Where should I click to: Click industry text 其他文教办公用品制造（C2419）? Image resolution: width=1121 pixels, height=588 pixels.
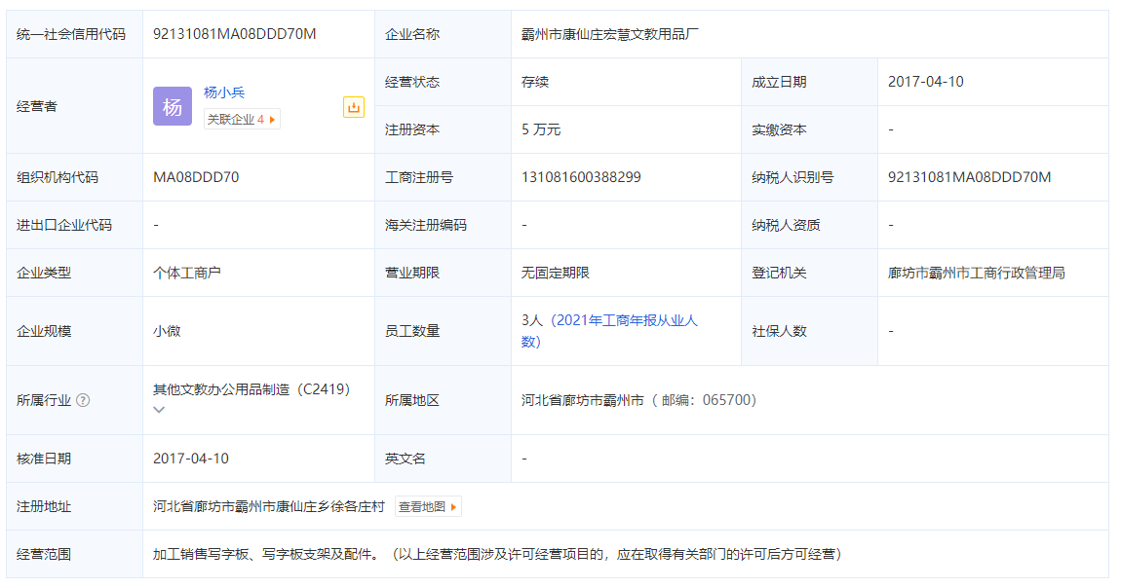pyautogui.click(x=251, y=389)
